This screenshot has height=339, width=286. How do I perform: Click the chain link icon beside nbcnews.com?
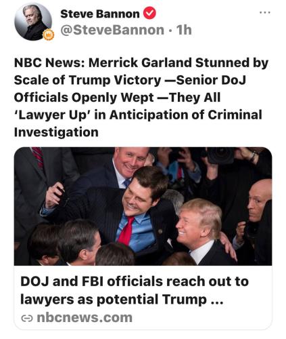point(27,319)
